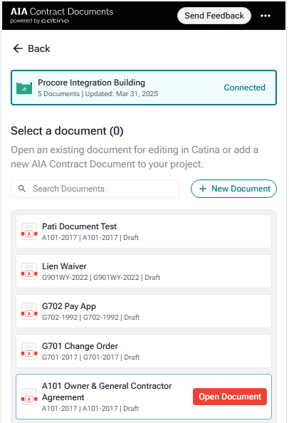Click the G702 Pay App document icon

pyautogui.click(x=29, y=311)
